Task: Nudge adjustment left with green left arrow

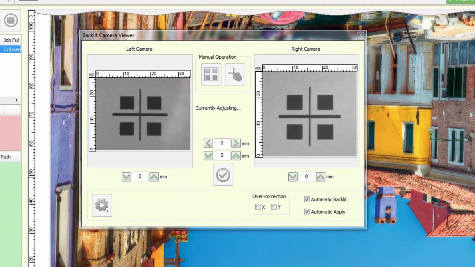Action: 208,143
